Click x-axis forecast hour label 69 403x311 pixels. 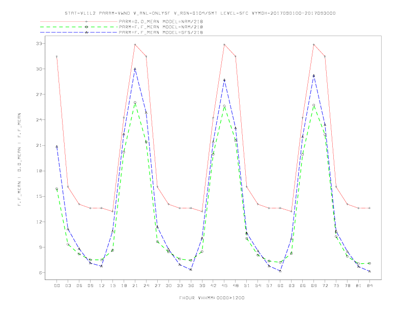click(x=314, y=286)
